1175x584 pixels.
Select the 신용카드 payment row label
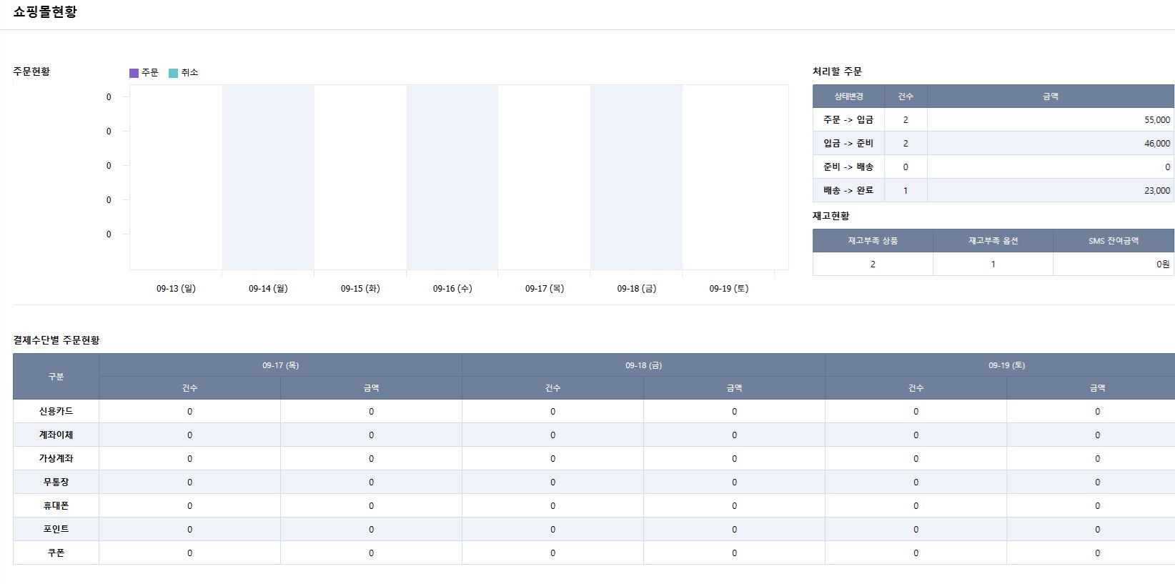coord(56,412)
